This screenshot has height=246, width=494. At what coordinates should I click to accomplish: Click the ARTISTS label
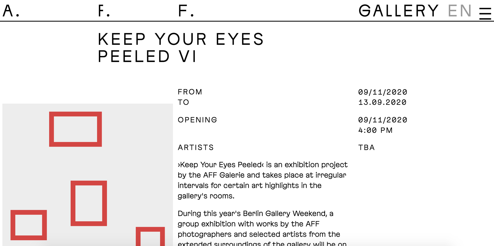[196, 148]
